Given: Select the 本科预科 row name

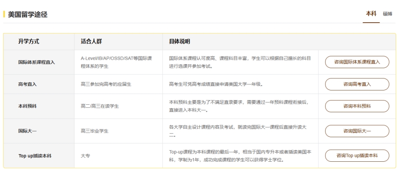Looking at the screenshot, I should coord(27,106).
